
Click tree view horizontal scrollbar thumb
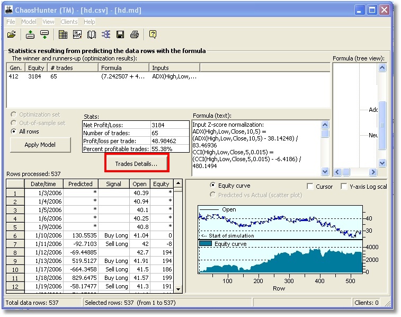point(346,172)
